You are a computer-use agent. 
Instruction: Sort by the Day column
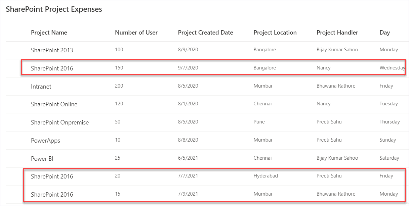(385, 33)
